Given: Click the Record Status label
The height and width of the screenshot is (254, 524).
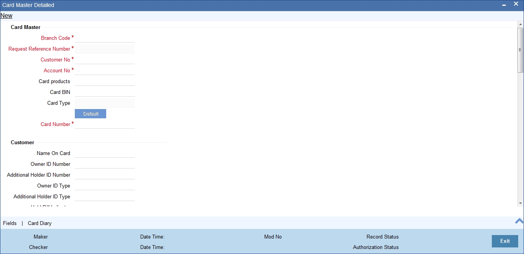Looking at the screenshot, I should pyautogui.click(x=383, y=237).
